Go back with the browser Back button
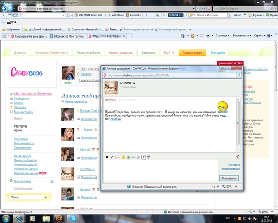Viewport: 278px width, 223px height. pyautogui.click(x=4, y=8)
